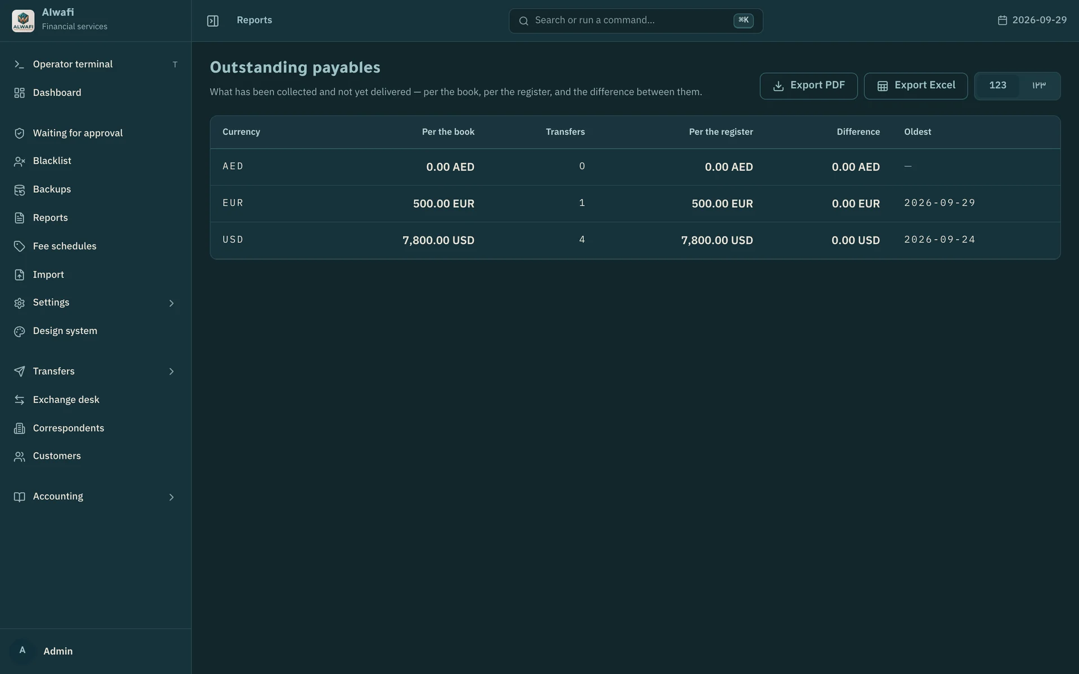Click the Correspondents building icon
This screenshot has width=1079, height=674.
19,429
